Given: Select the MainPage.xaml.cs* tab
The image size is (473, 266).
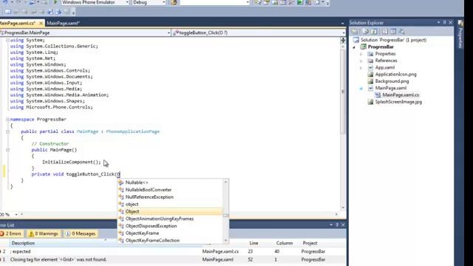Looking at the screenshot, I should (x=18, y=23).
